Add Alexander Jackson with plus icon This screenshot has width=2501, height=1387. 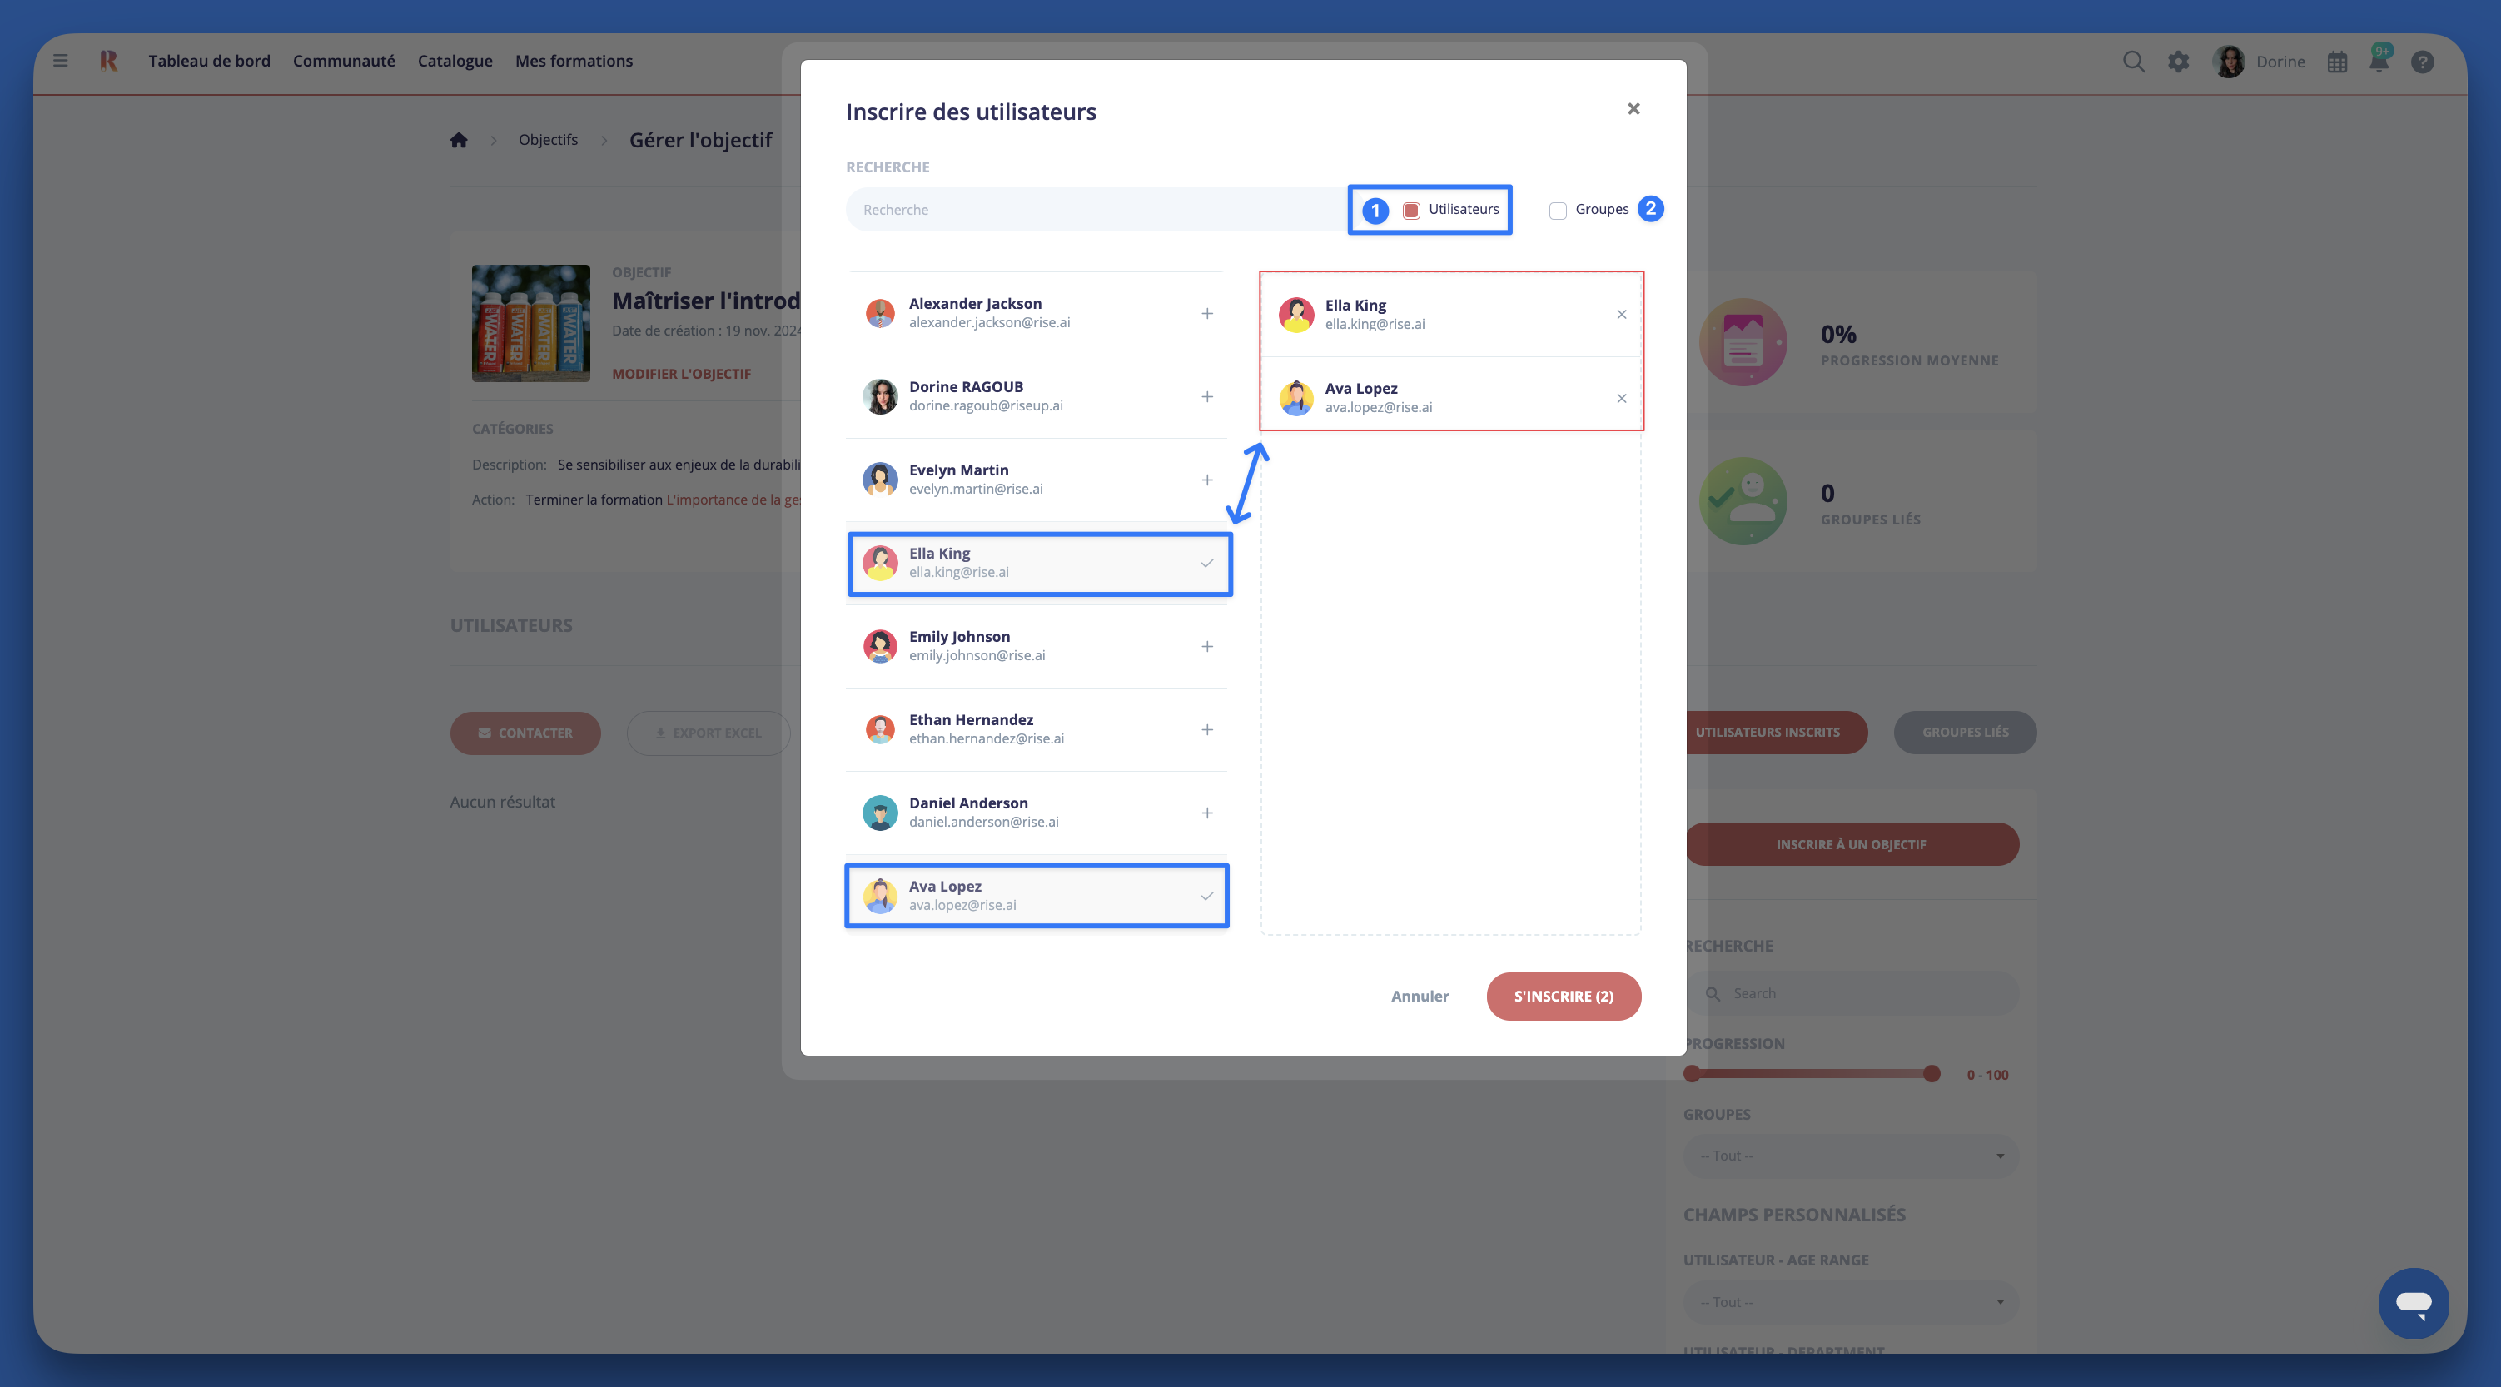click(x=1207, y=314)
